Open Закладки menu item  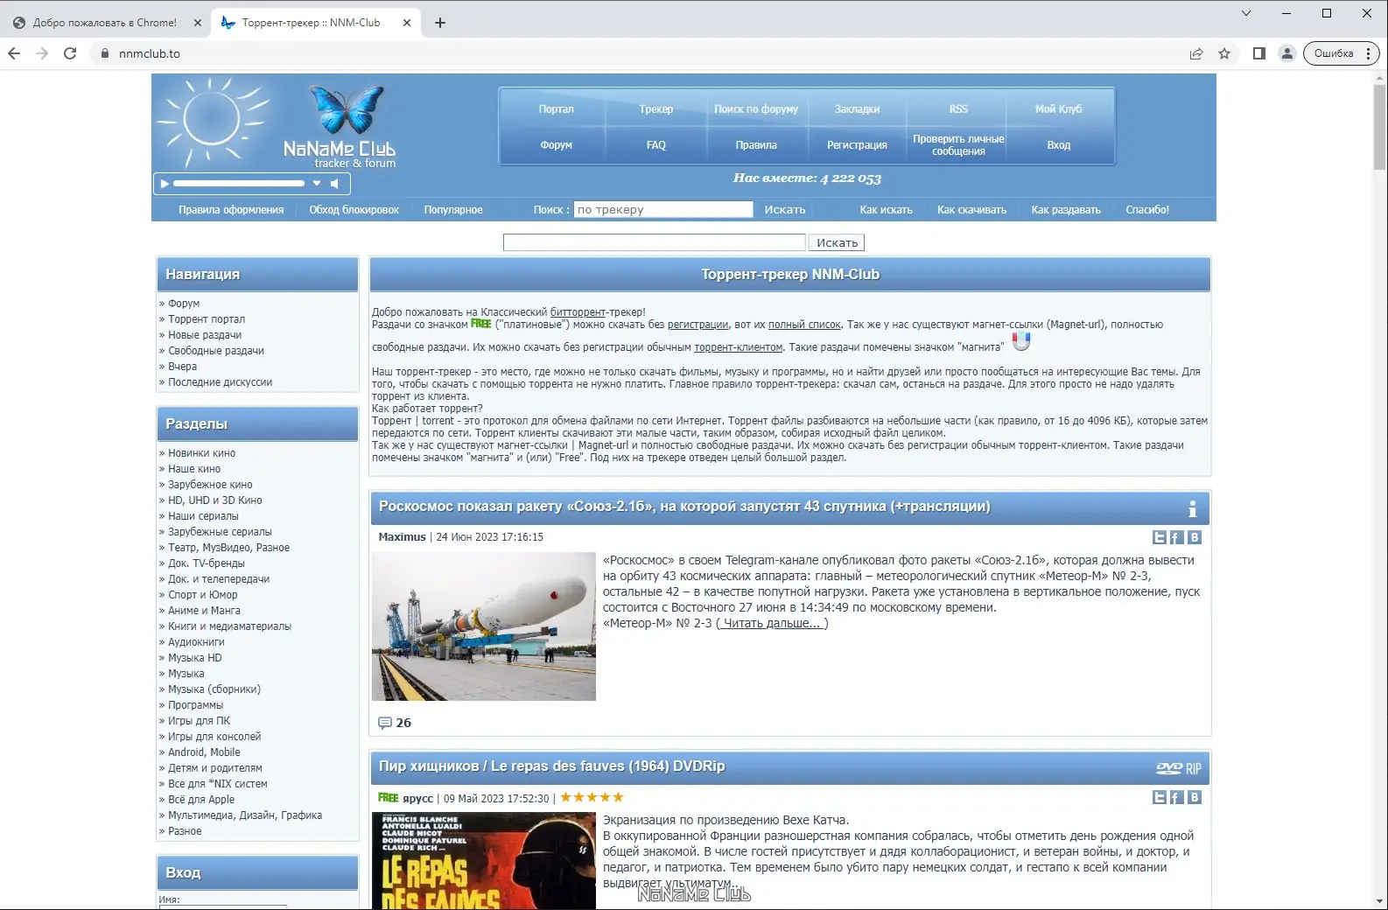[857, 109]
